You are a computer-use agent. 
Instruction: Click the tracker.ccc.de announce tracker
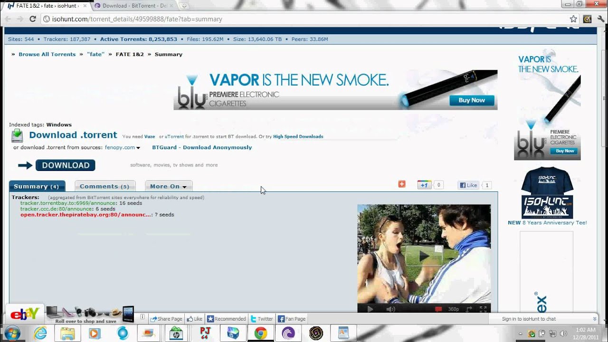[56, 209]
